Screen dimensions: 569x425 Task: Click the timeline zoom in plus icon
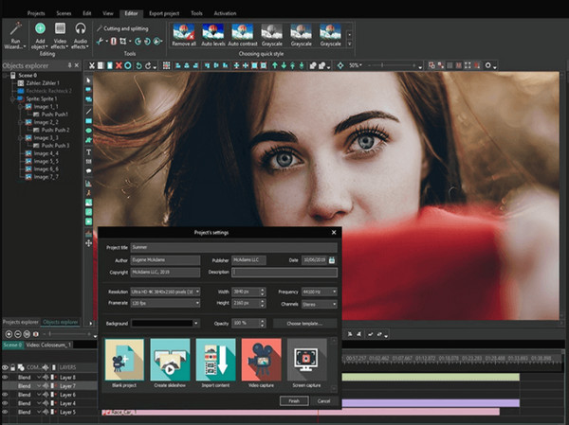click(x=9, y=334)
